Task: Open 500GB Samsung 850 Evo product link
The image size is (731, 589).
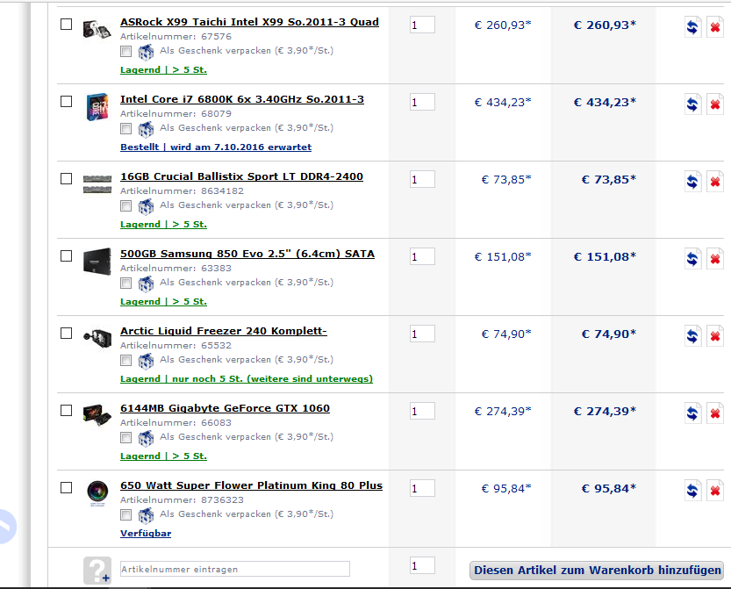Action: (x=247, y=254)
